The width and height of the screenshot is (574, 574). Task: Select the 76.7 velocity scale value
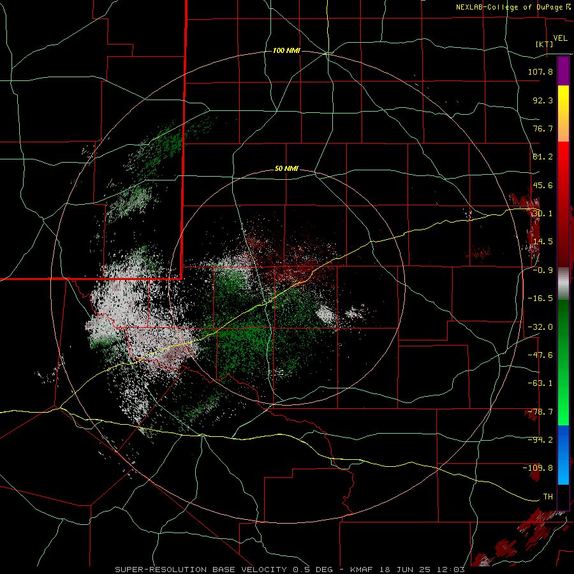pos(543,128)
